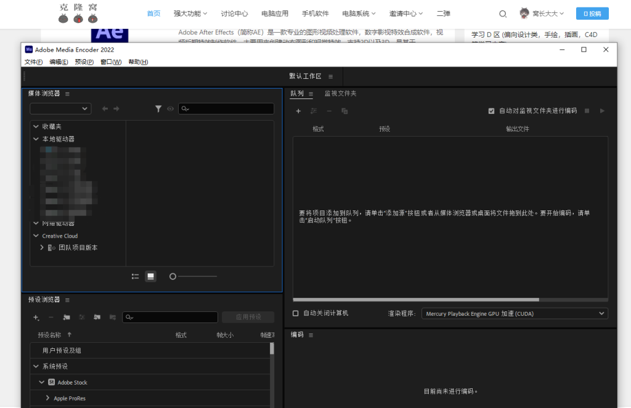Open the 讨论中心 link on the website
This screenshot has width=631, height=408.
click(x=234, y=14)
